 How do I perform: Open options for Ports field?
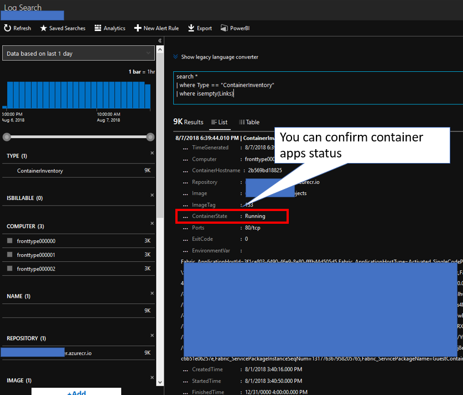185,228
